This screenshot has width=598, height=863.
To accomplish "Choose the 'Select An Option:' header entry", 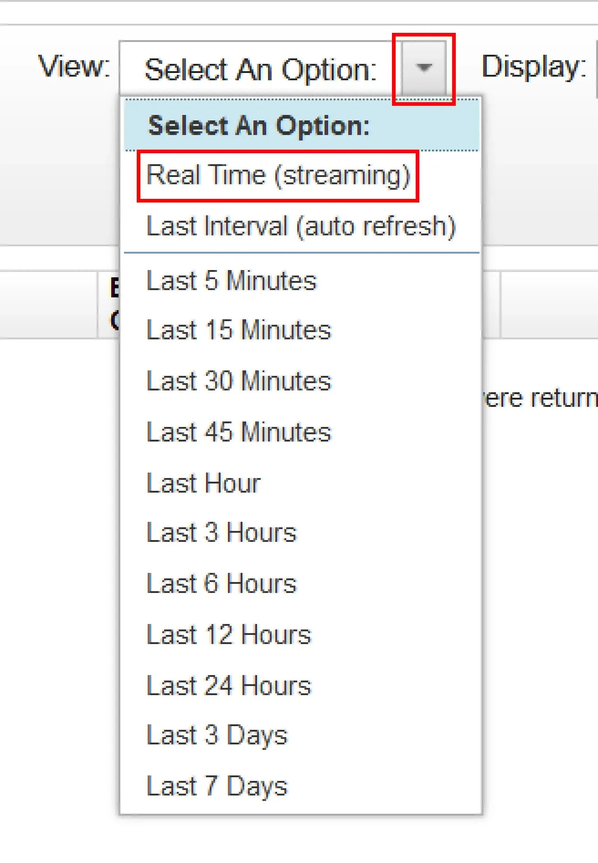I will point(258,125).
